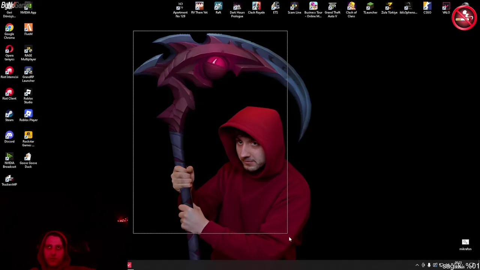Select the Scam Line game icon

(x=294, y=8)
